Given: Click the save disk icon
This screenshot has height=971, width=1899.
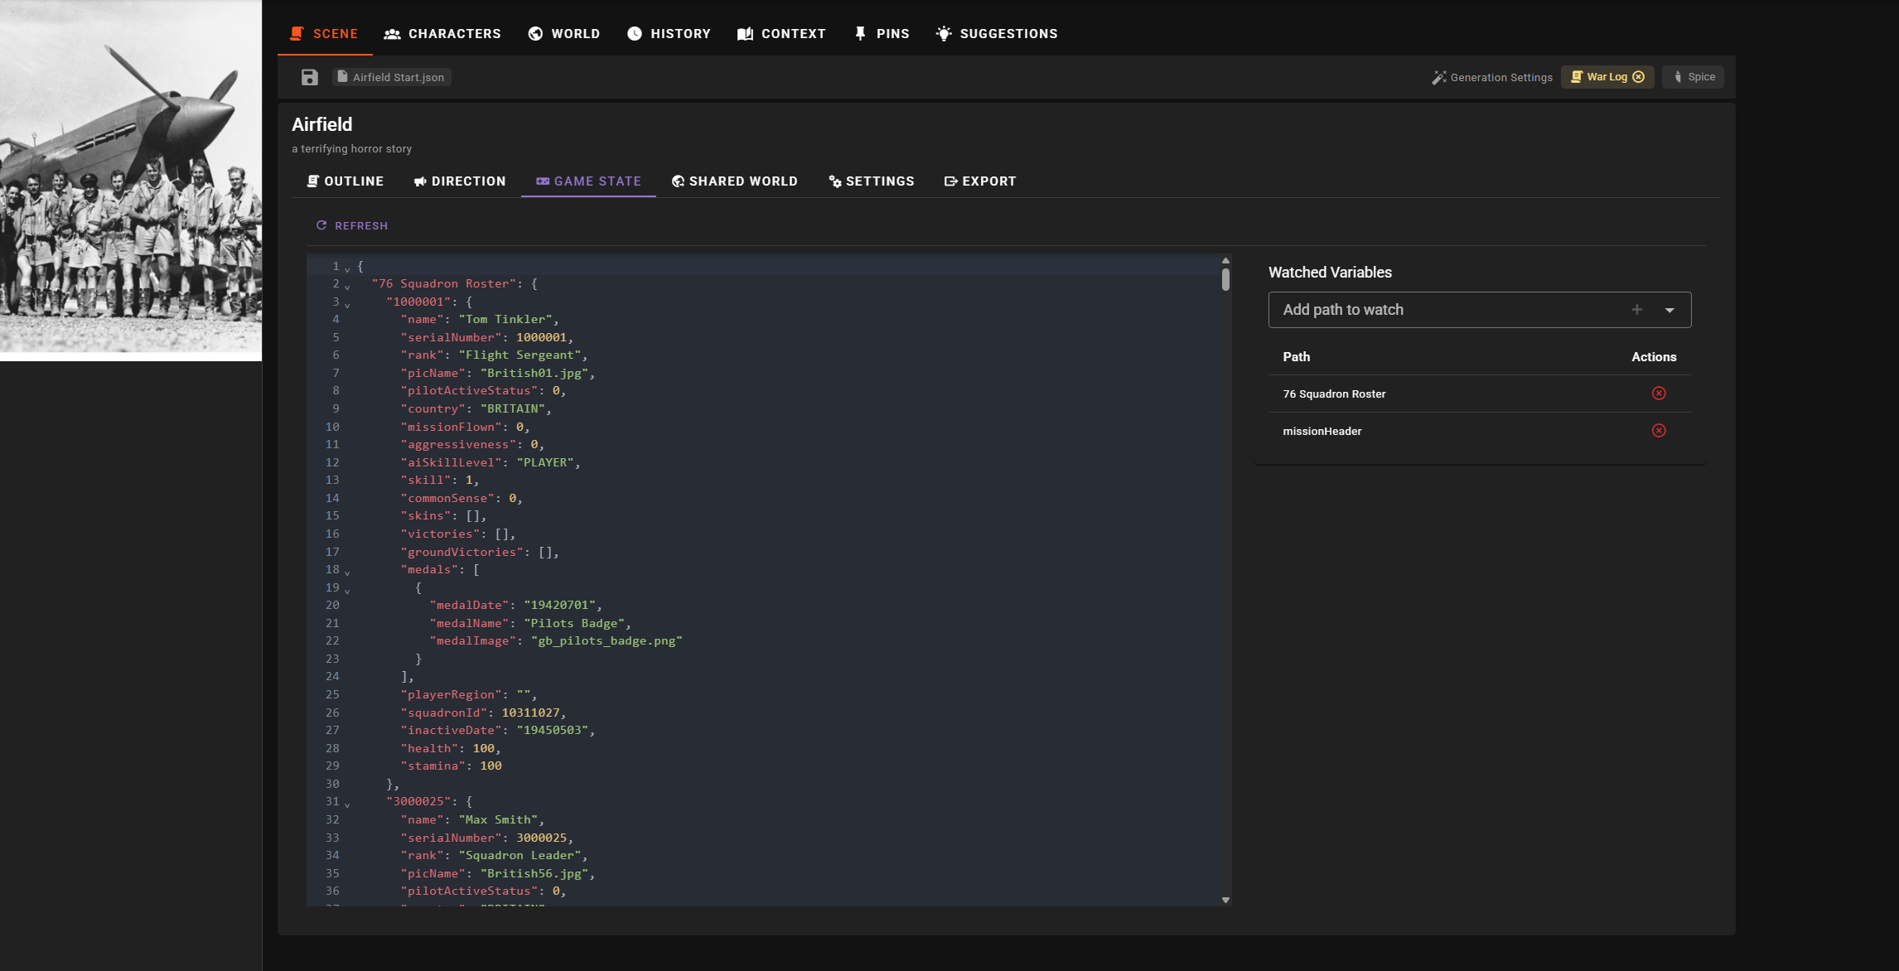Looking at the screenshot, I should click(309, 77).
